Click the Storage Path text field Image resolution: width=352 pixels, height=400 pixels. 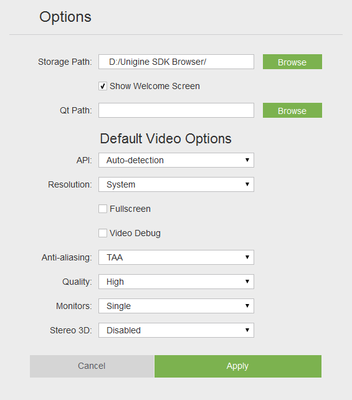(x=176, y=62)
